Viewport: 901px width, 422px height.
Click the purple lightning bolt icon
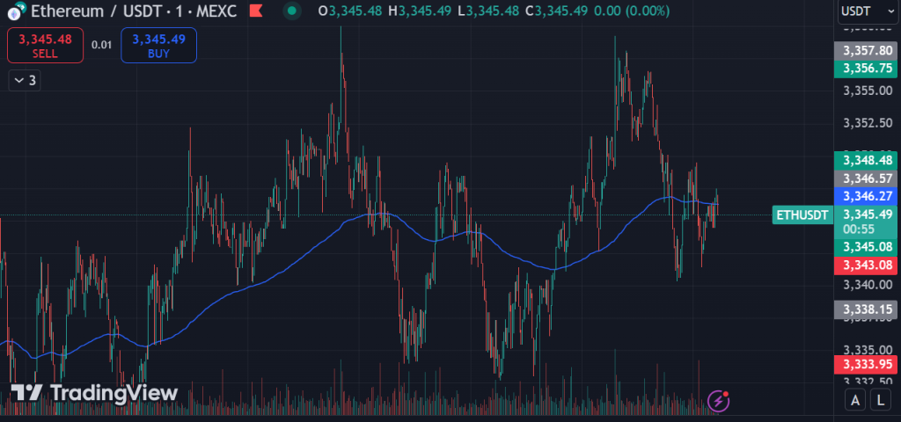pos(719,401)
